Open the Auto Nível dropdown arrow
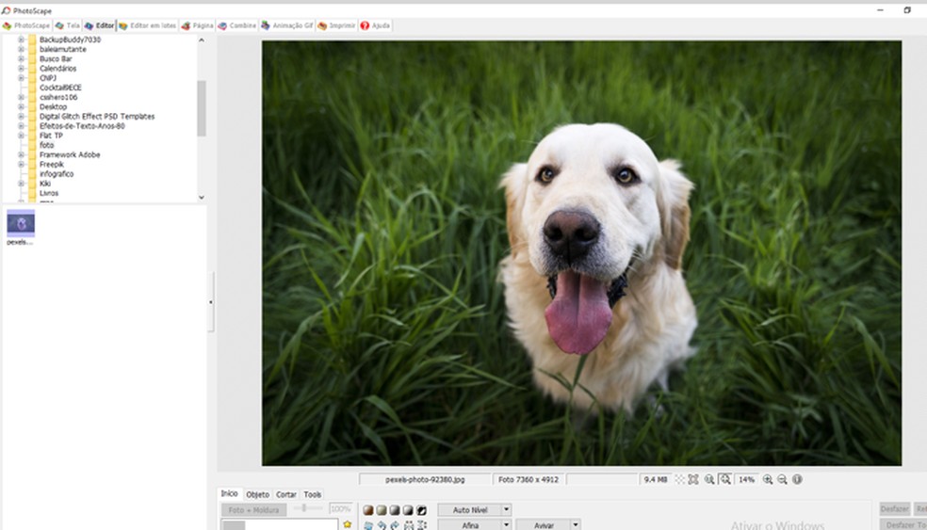 506,509
